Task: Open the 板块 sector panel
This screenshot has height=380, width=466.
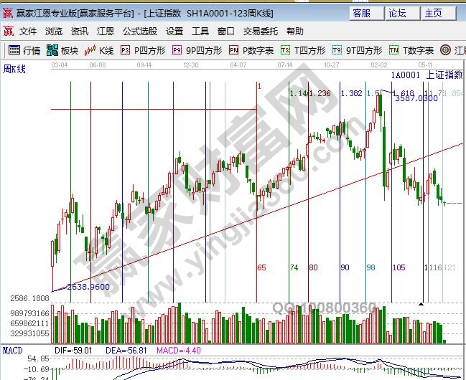Action: 62,50
